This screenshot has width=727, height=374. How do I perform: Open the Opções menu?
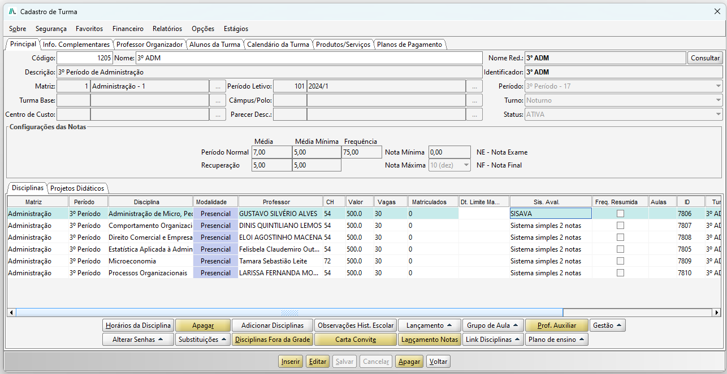point(203,29)
